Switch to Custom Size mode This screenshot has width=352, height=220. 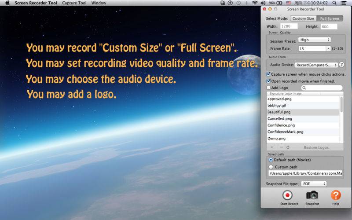(303, 18)
